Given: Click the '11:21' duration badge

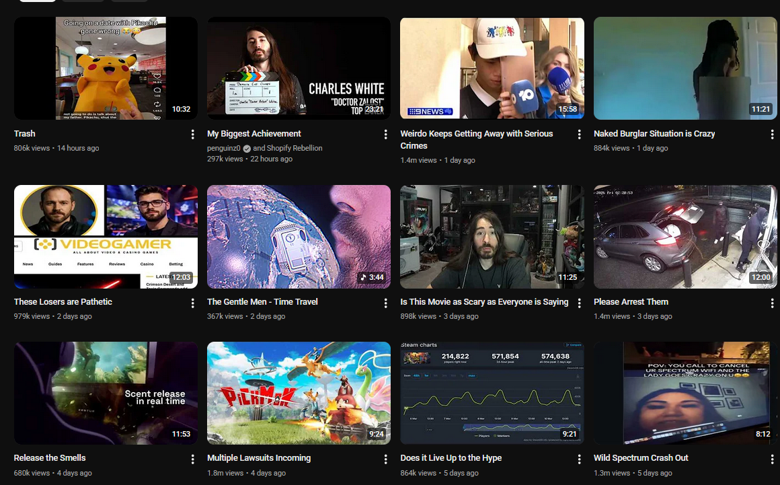Looking at the screenshot, I should tap(760, 109).
